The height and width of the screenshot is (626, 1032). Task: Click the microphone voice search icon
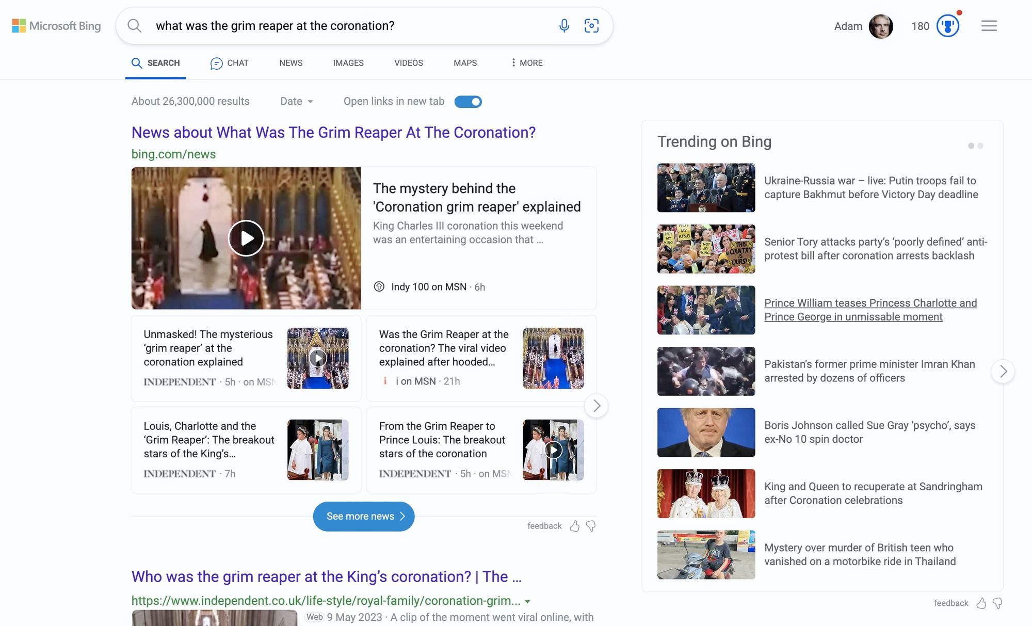pyautogui.click(x=564, y=26)
